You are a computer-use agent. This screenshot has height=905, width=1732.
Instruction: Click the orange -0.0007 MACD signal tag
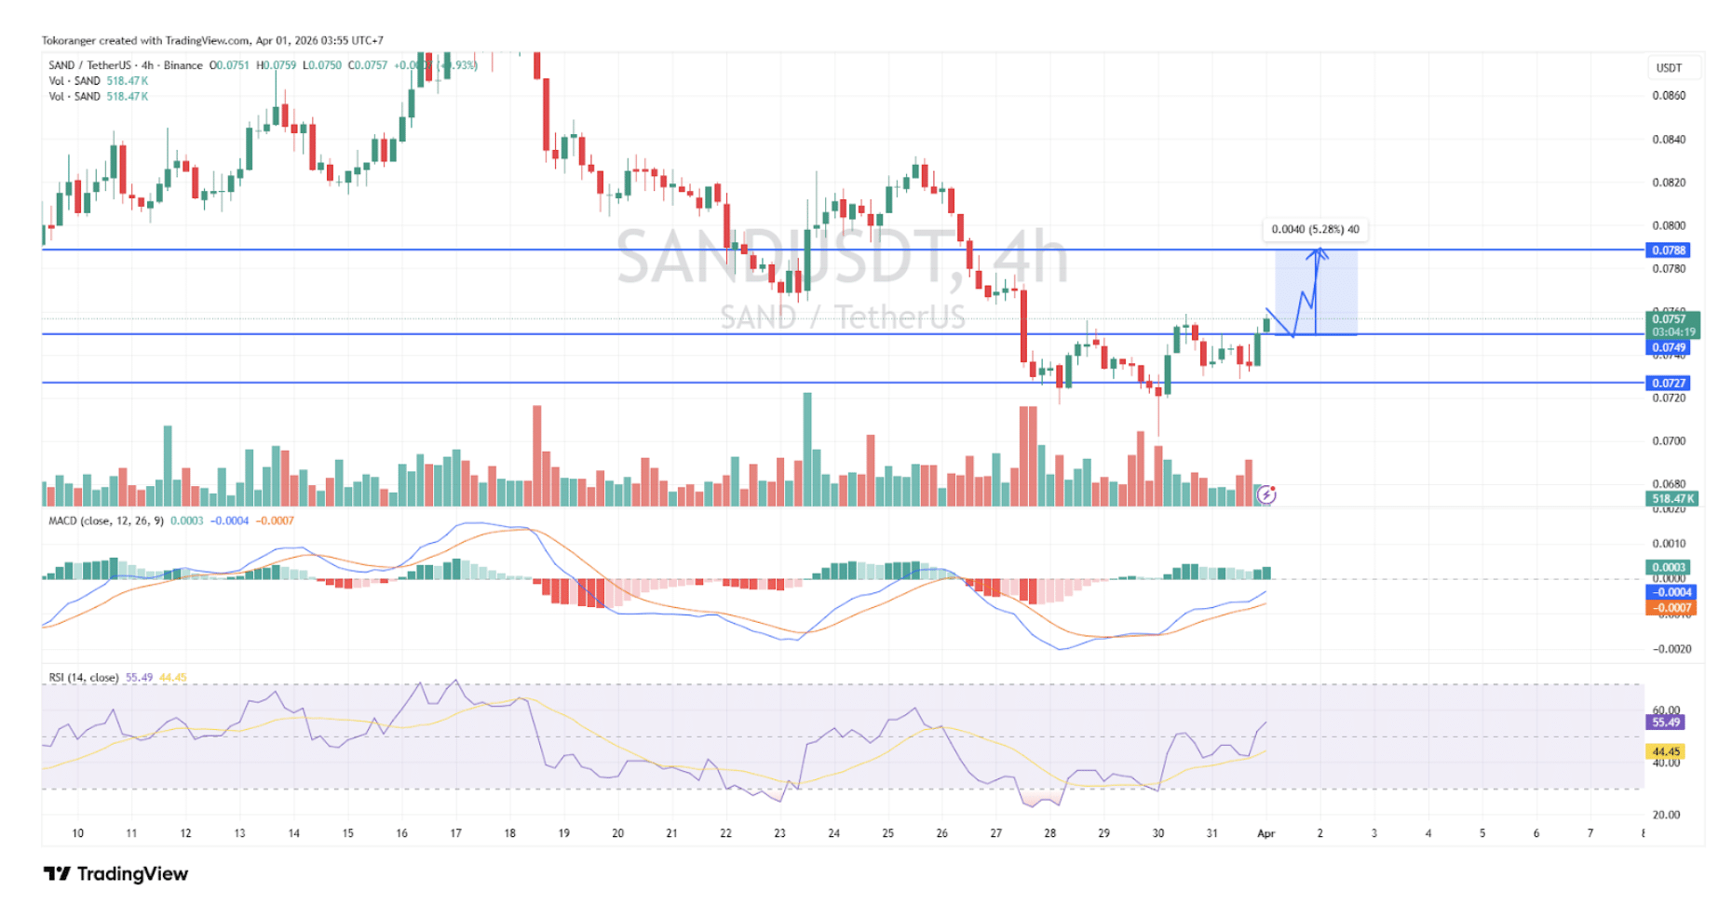(x=1671, y=608)
